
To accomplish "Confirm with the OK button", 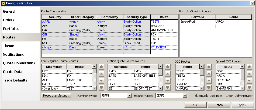I will (x=195, y=105).
